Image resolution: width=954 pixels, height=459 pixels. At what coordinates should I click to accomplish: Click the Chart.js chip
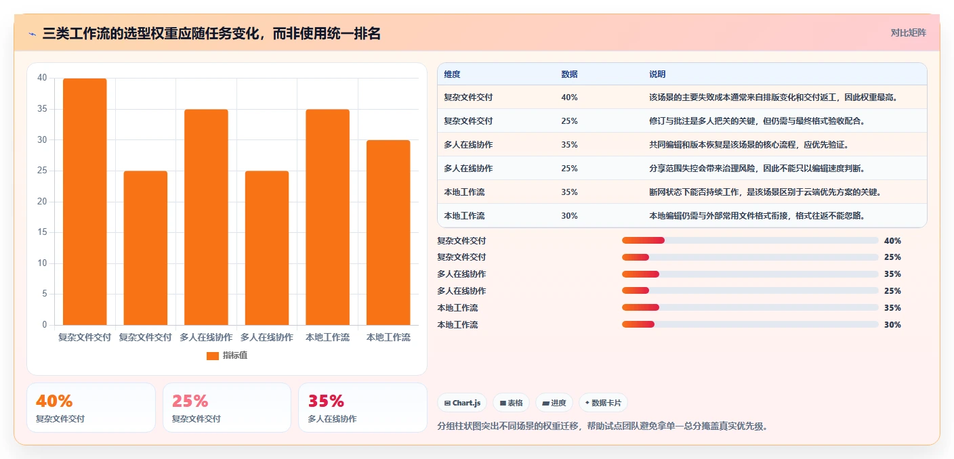pos(462,403)
